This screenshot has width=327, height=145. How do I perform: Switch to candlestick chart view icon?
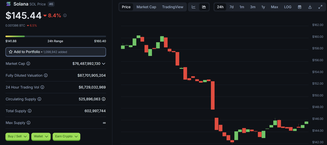(204, 7)
